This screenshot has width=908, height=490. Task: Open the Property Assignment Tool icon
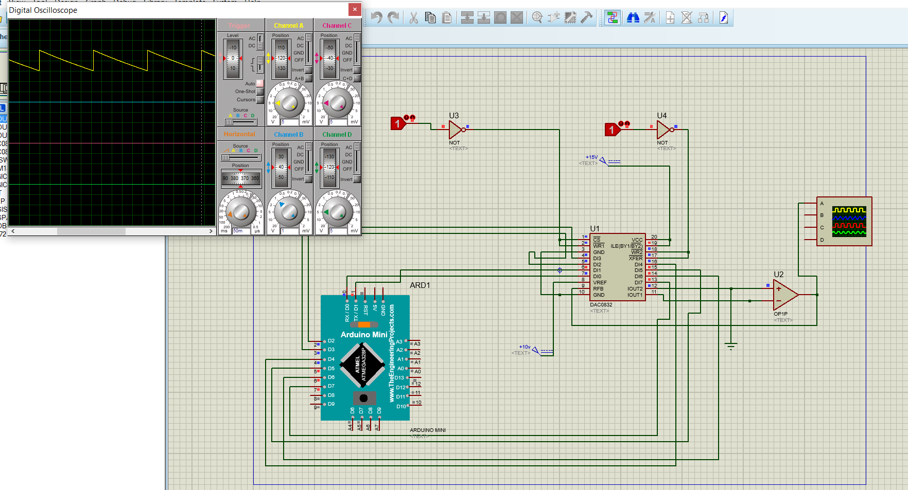tap(650, 18)
